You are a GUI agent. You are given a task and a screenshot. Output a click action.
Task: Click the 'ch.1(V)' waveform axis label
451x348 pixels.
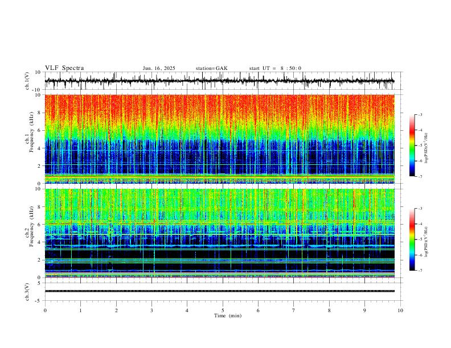27,81
